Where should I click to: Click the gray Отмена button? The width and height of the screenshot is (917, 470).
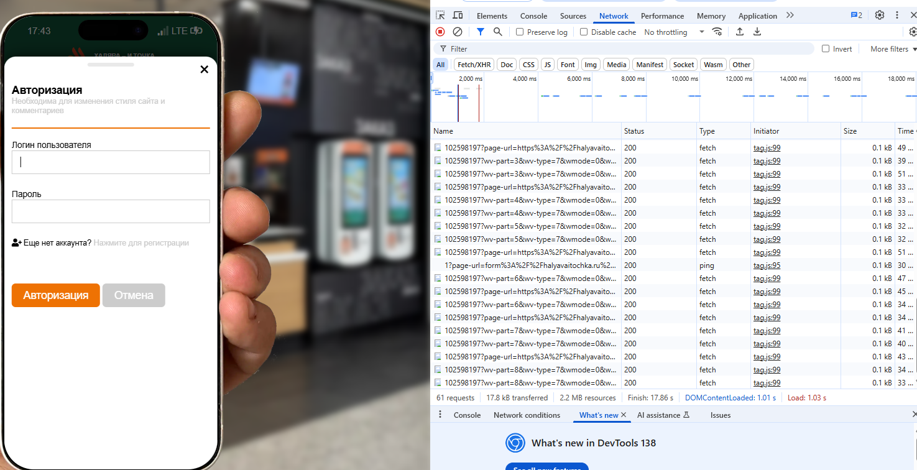click(x=134, y=295)
